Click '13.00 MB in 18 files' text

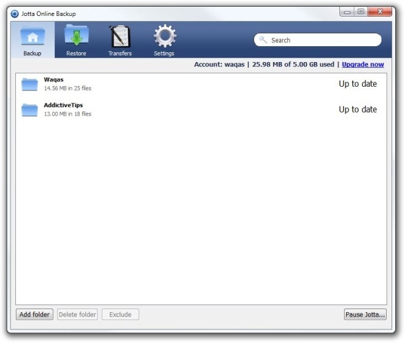[x=67, y=114]
